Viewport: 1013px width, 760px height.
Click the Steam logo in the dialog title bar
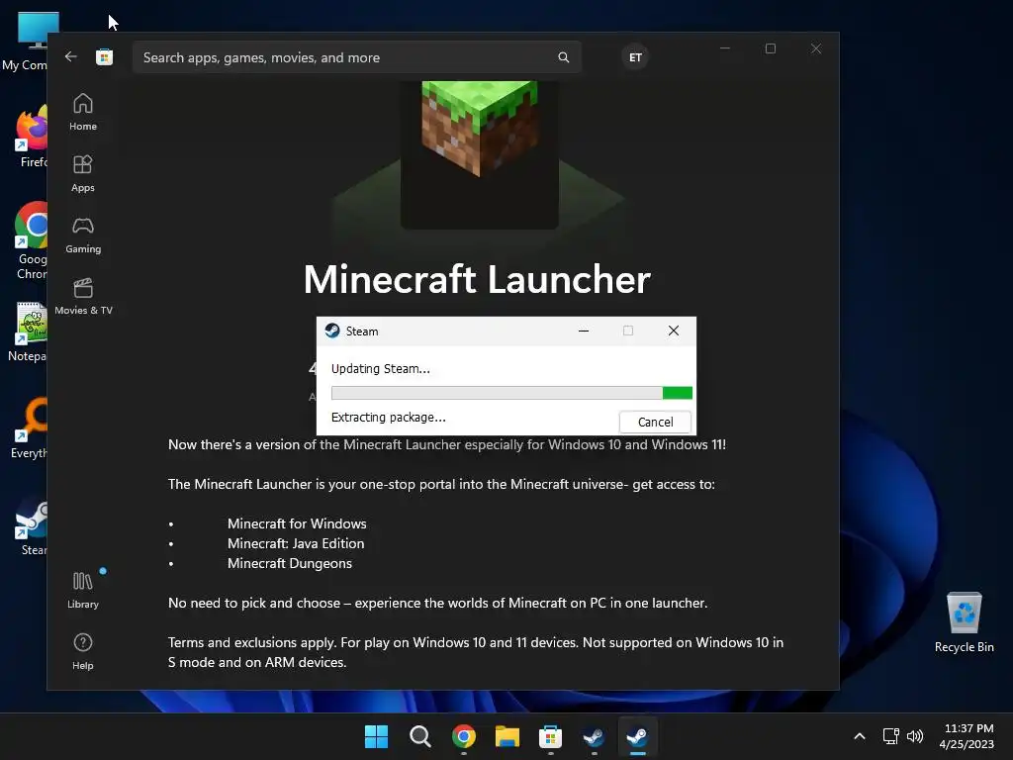[332, 331]
